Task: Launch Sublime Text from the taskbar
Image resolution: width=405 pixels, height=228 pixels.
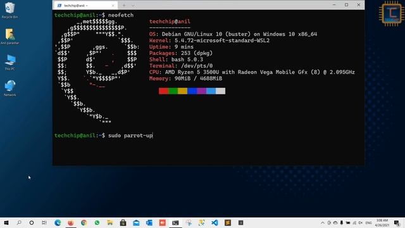Action: pyautogui.click(x=228, y=222)
